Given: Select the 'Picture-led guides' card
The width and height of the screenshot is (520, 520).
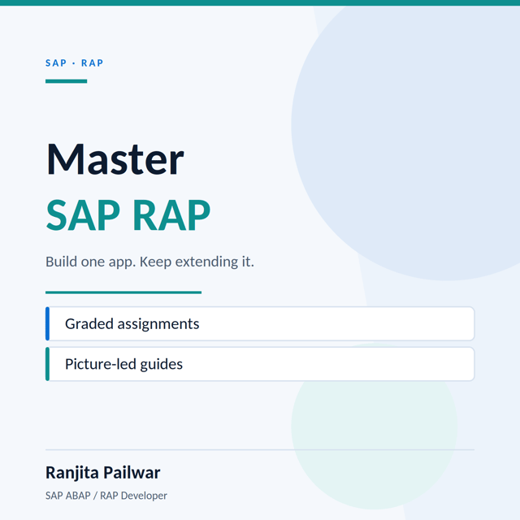Looking at the screenshot, I should tap(260, 364).
